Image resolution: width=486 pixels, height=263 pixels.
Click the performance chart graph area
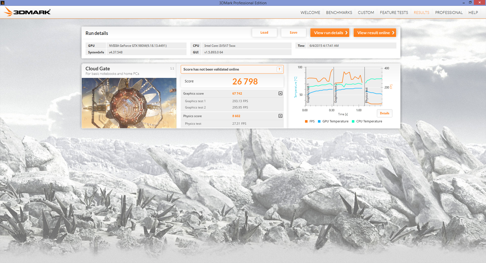344,86
